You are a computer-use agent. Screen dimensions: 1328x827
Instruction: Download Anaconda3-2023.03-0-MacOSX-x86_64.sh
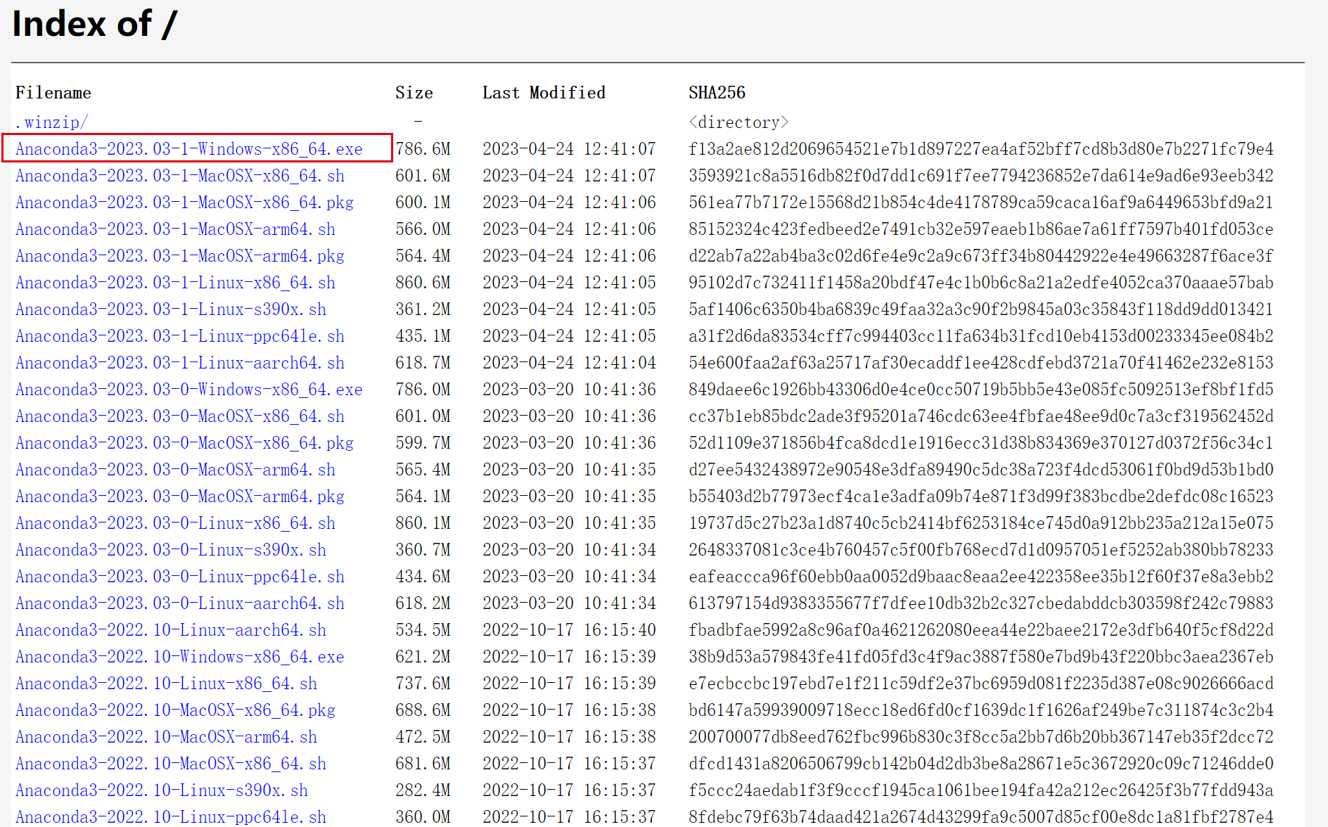(x=180, y=416)
